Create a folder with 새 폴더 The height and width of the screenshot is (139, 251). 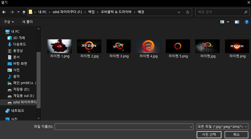click(27, 22)
